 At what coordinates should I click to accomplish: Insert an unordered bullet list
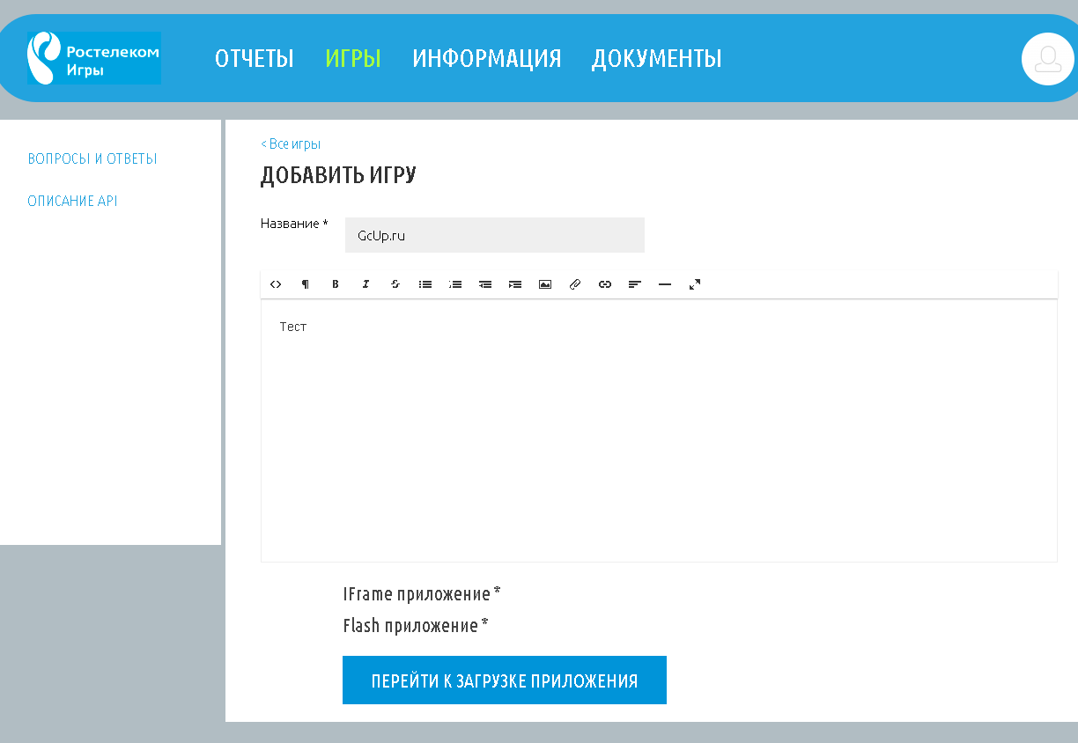425,284
